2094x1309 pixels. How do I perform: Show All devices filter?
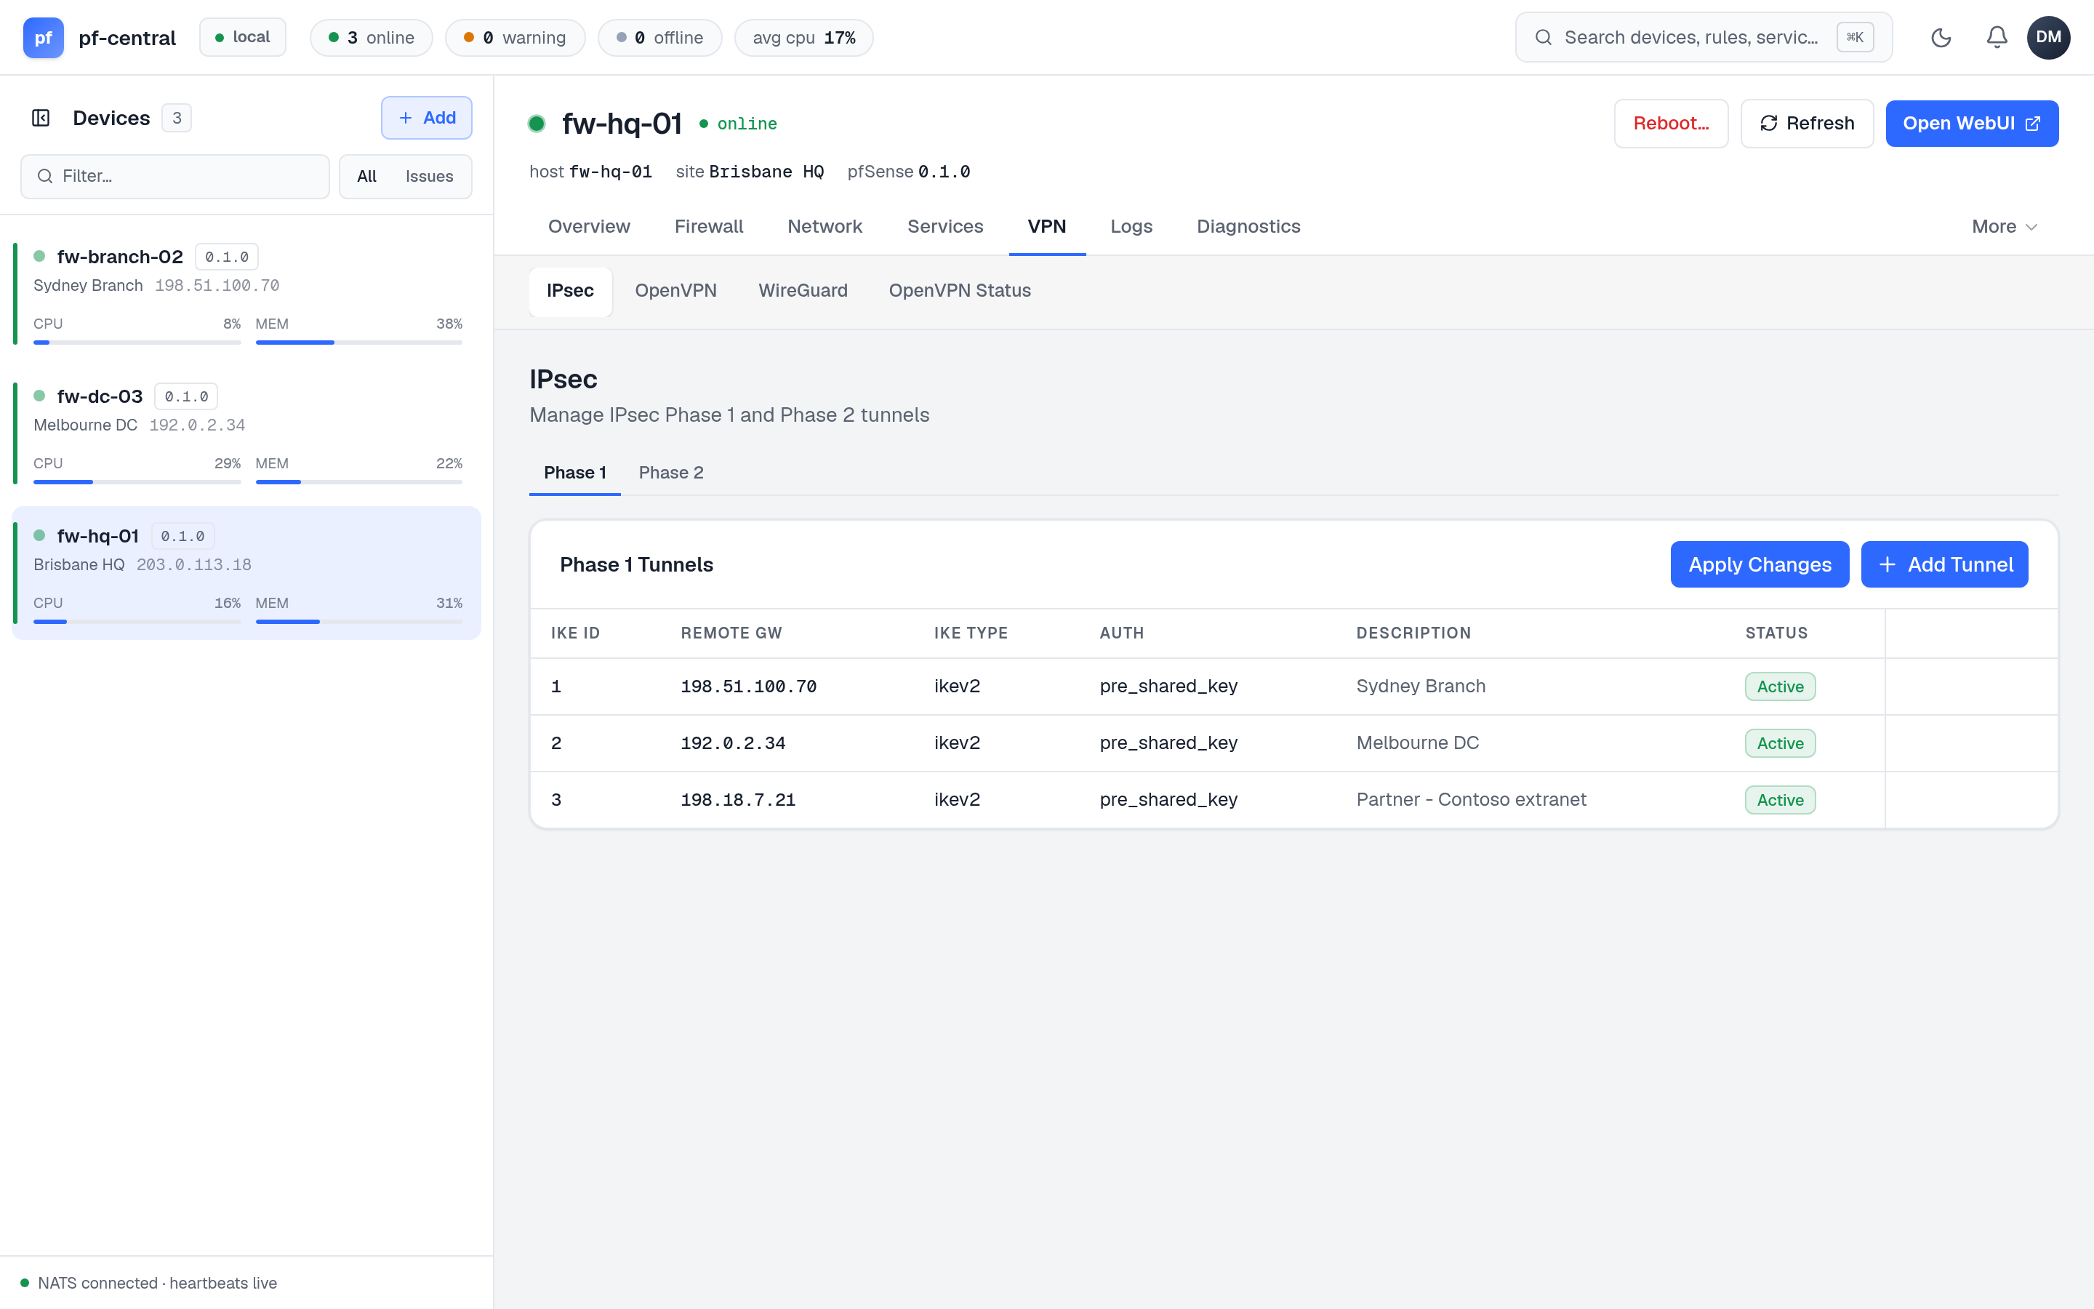366,177
